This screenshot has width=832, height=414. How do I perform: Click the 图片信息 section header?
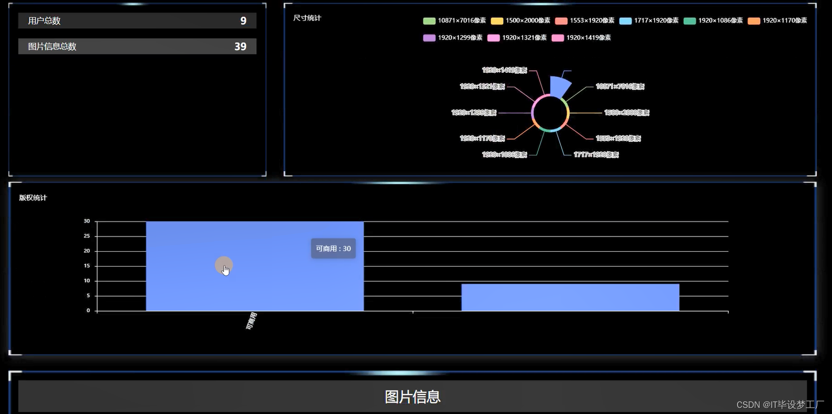(412, 397)
